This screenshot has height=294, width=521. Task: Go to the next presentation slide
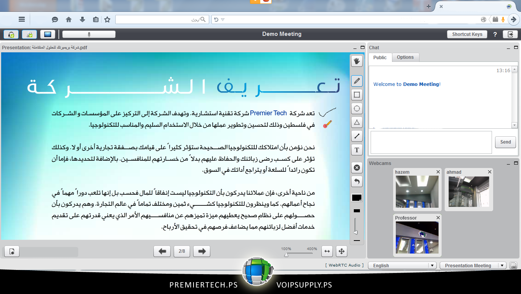point(202,251)
